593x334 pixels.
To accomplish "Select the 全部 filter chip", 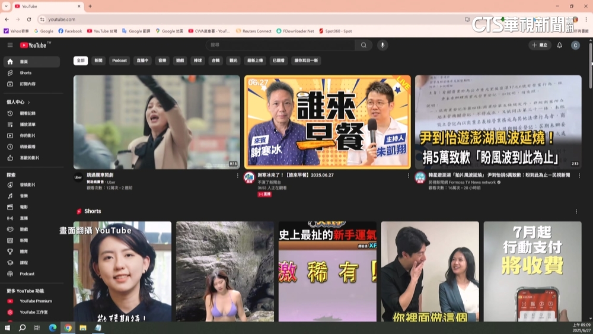I will tap(81, 61).
